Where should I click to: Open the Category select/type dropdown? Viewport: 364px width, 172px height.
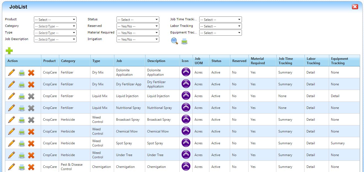coord(55,26)
